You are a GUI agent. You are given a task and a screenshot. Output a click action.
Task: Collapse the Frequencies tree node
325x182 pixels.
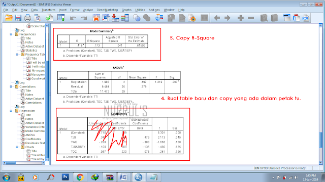pos(11,34)
